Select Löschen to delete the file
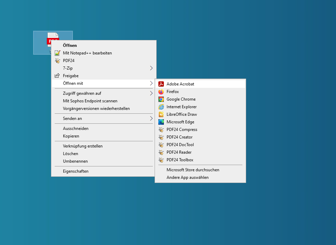 [x=71, y=154]
